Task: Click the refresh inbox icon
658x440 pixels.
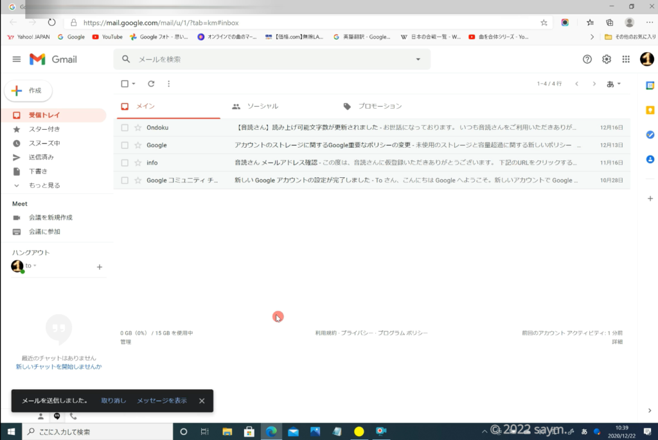Action: point(151,84)
